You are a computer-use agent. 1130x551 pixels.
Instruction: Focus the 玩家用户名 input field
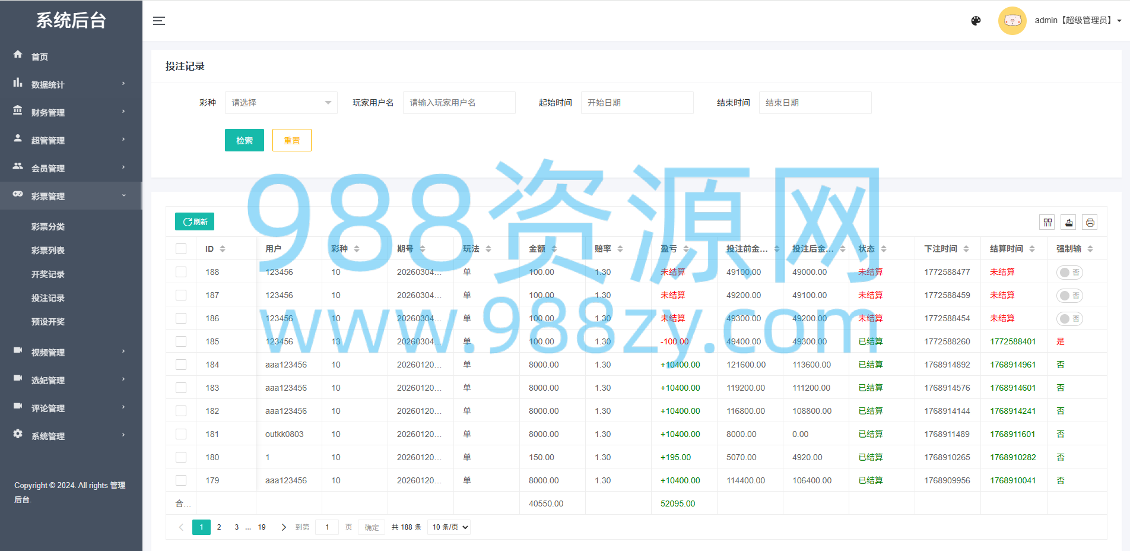click(459, 103)
